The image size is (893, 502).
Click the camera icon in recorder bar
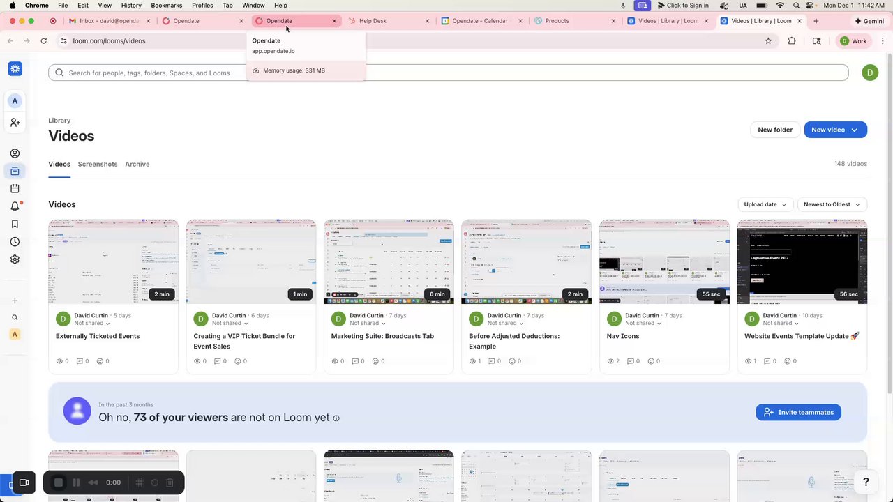click(x=24, y=482)
